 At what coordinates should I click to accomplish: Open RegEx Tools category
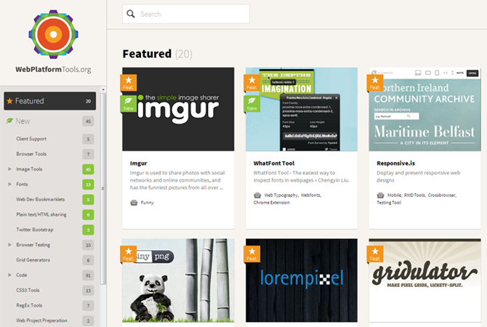coord(29,306)
